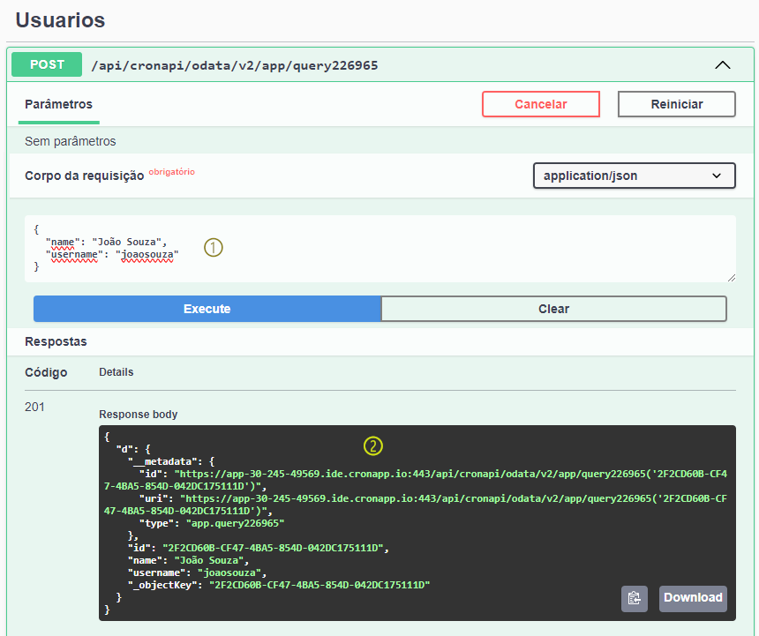Click the obrigatório required marker
This screenshot has width=759, height=636.
coord(172,172)
